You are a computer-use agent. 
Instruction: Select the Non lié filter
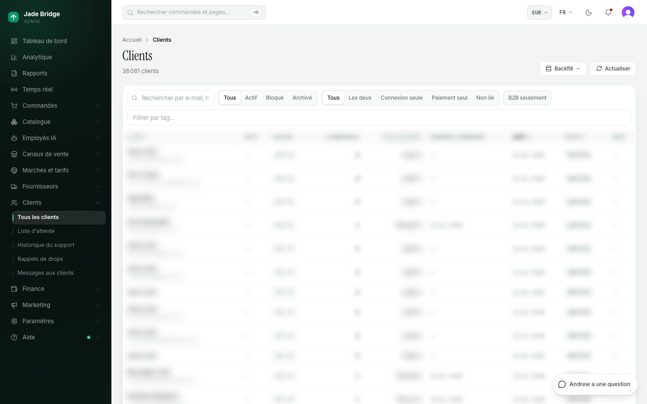tap(485, 98)
